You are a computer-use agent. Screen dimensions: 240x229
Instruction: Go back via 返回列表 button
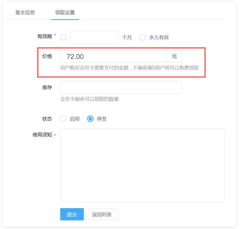[102, 214]
